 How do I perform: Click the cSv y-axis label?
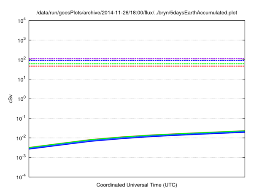pyautogui.click(x=11, y=99)
